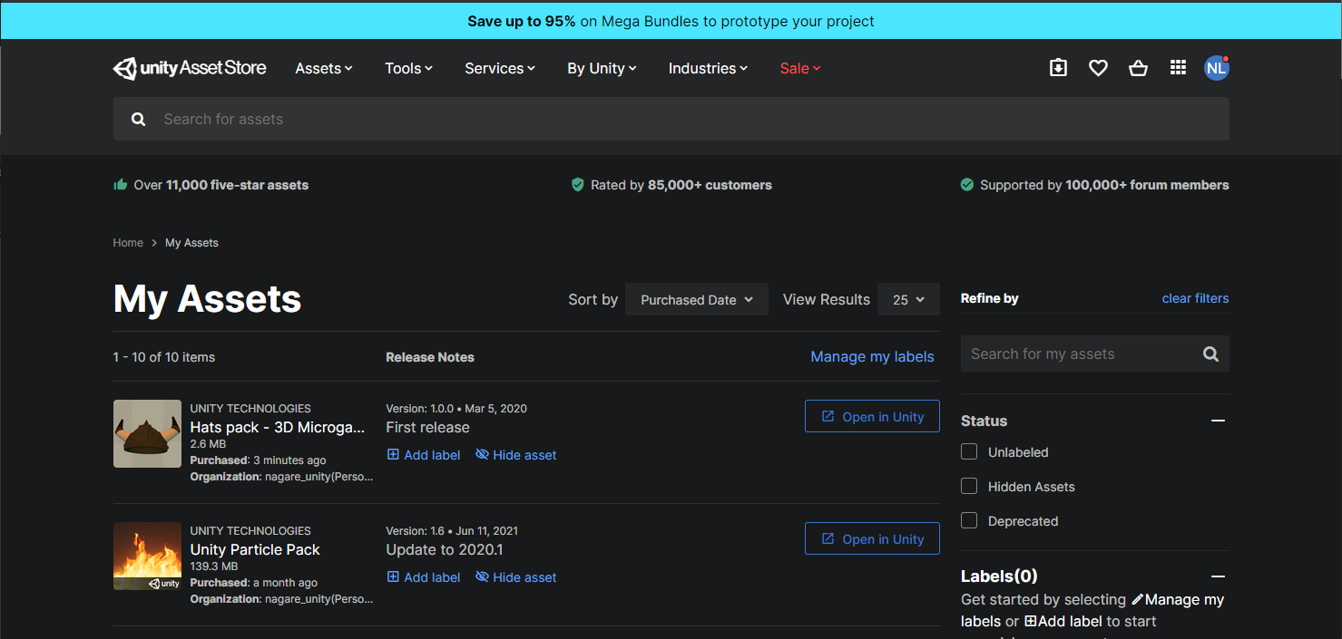Viewport: 1342px width, 639px height.
Task: Click the Update to 2020.1 note text
Action: click(445, 549)
